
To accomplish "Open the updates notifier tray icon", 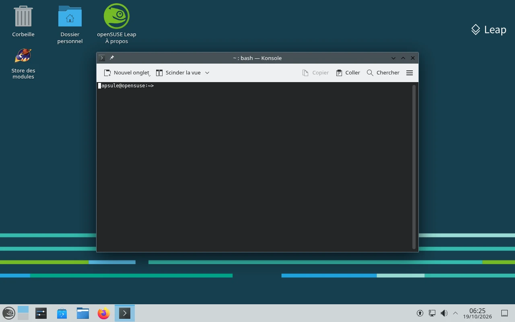I will [x=420, y=313].
